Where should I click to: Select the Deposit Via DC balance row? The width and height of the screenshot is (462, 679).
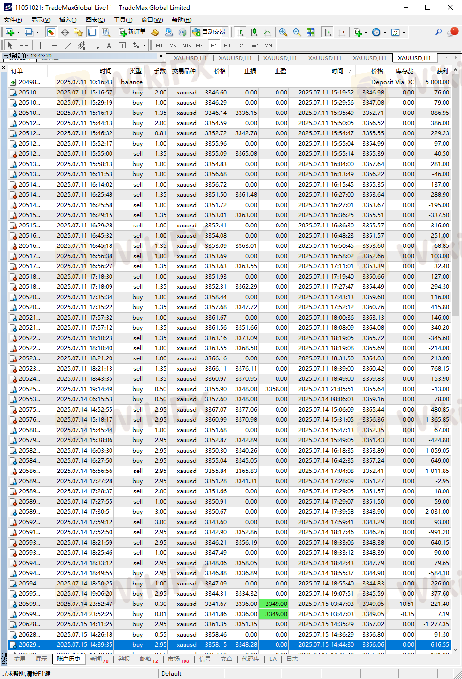coord(230,82)
